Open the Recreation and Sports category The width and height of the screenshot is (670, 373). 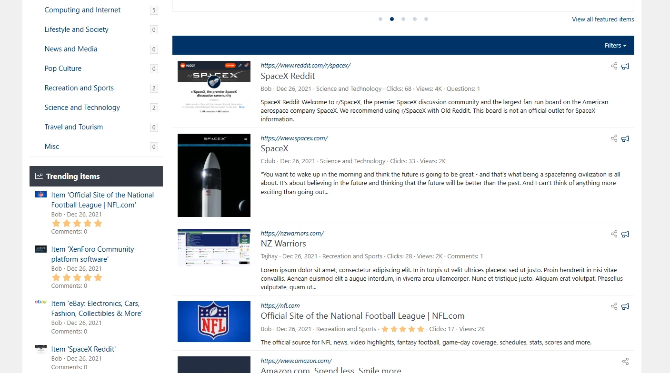pyautogui.click(x=79, y=88)
